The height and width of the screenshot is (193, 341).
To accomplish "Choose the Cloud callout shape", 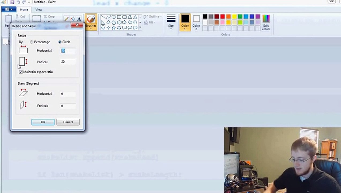I will [135, 28].
